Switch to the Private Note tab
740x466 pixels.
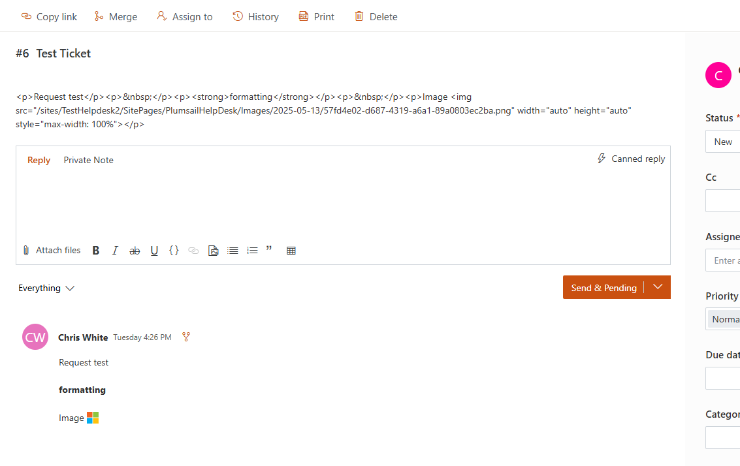(88, 160)
